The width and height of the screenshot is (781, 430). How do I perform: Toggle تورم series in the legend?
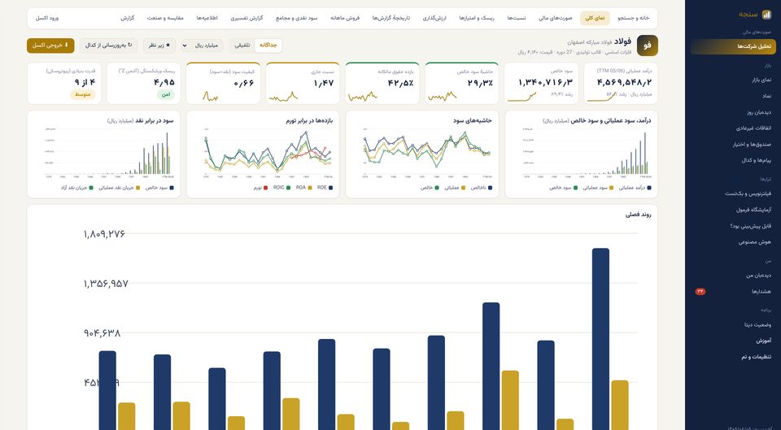click(260, 188)
